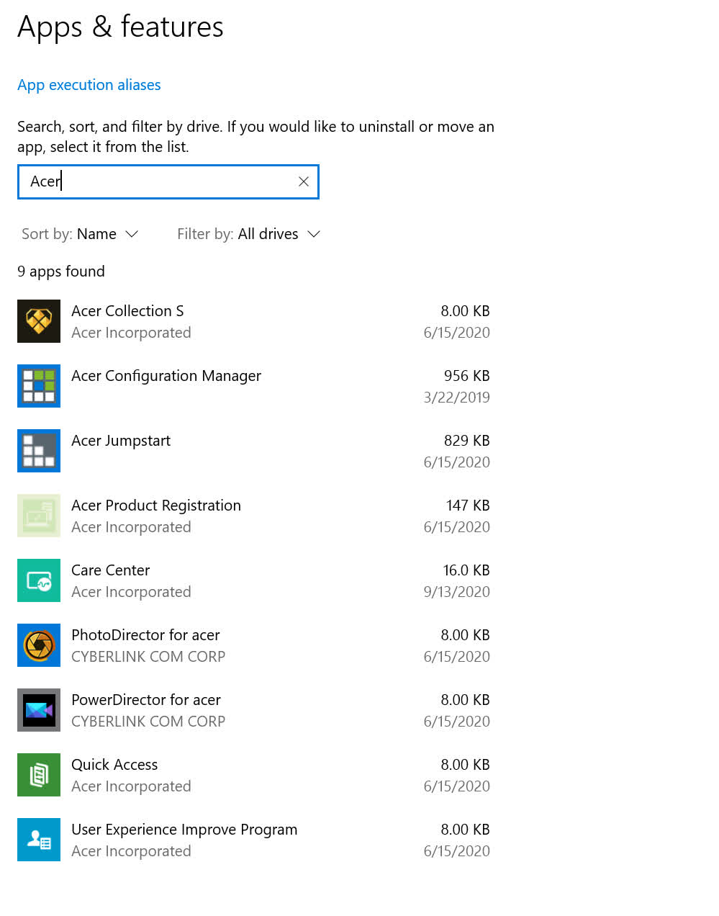Select the PowerDirector for acer title text
This screenshot has height=916, width=719.
click(x=146, y=700)
